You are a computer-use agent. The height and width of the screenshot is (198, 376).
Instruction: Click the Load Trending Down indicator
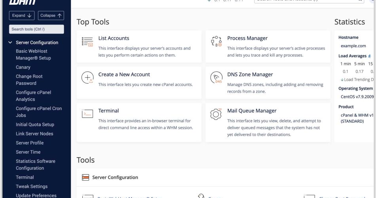point(357,80)
